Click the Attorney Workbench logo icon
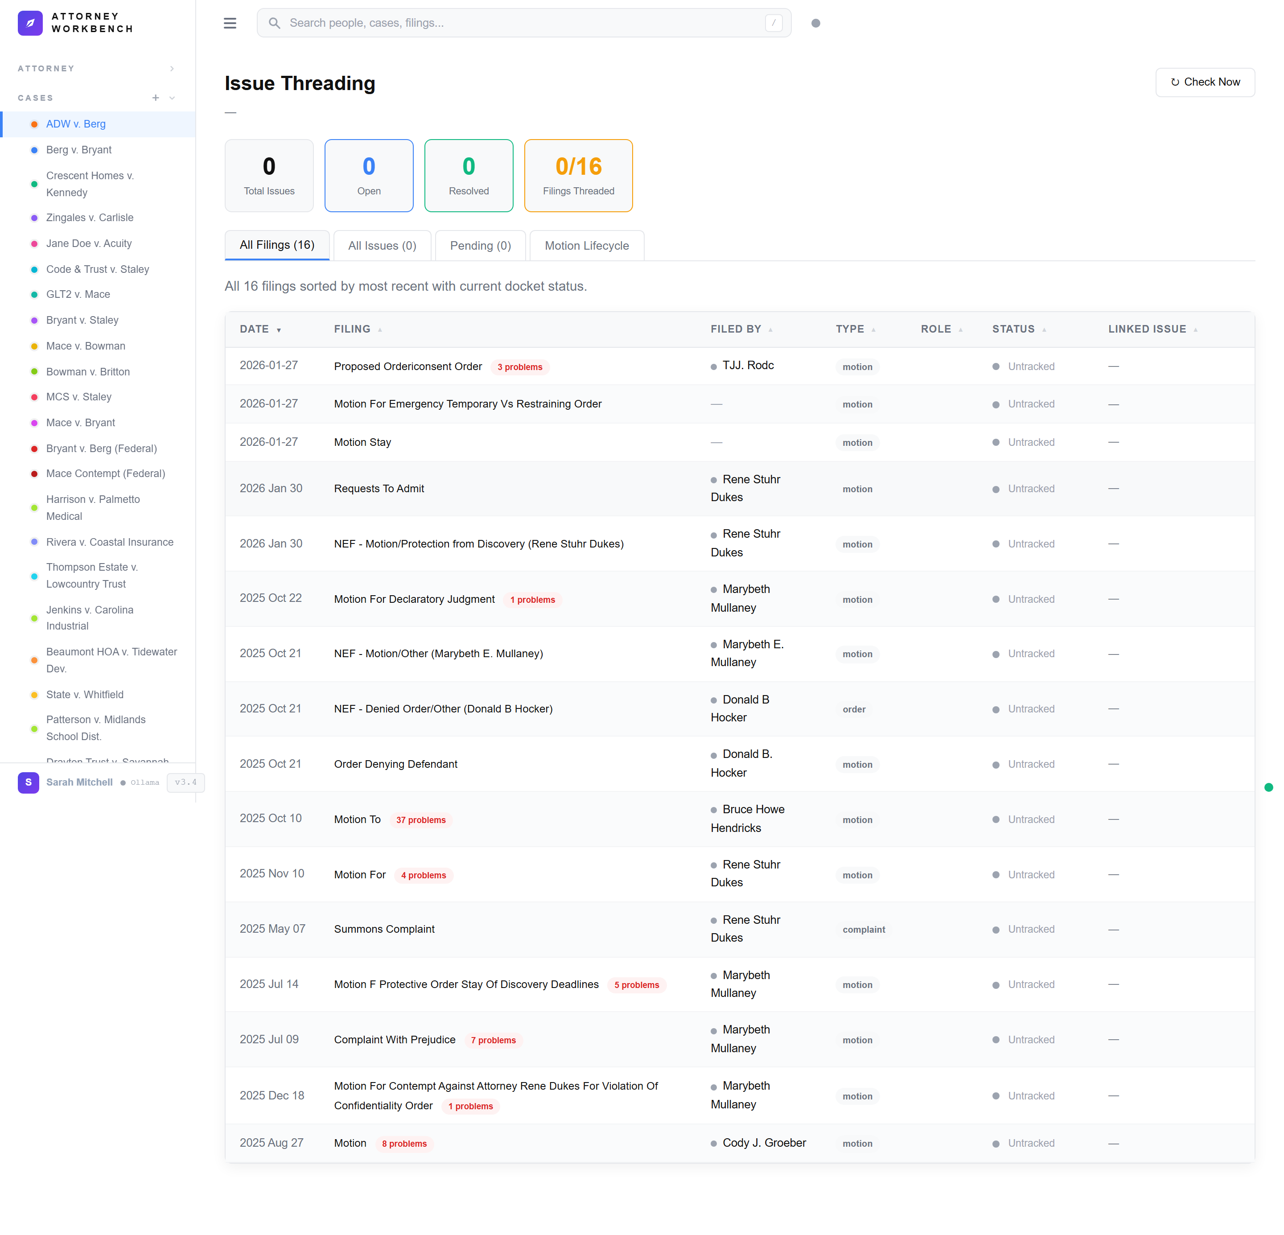Image resolution: width=1284 pixels, height=1235 pixels. coord(30,23)
